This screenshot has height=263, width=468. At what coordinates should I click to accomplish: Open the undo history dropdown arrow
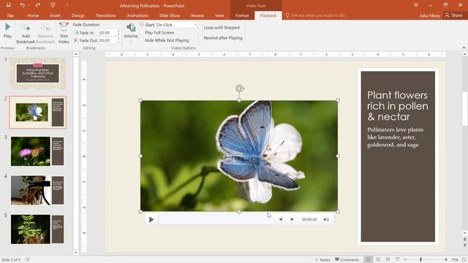[29, 5]
